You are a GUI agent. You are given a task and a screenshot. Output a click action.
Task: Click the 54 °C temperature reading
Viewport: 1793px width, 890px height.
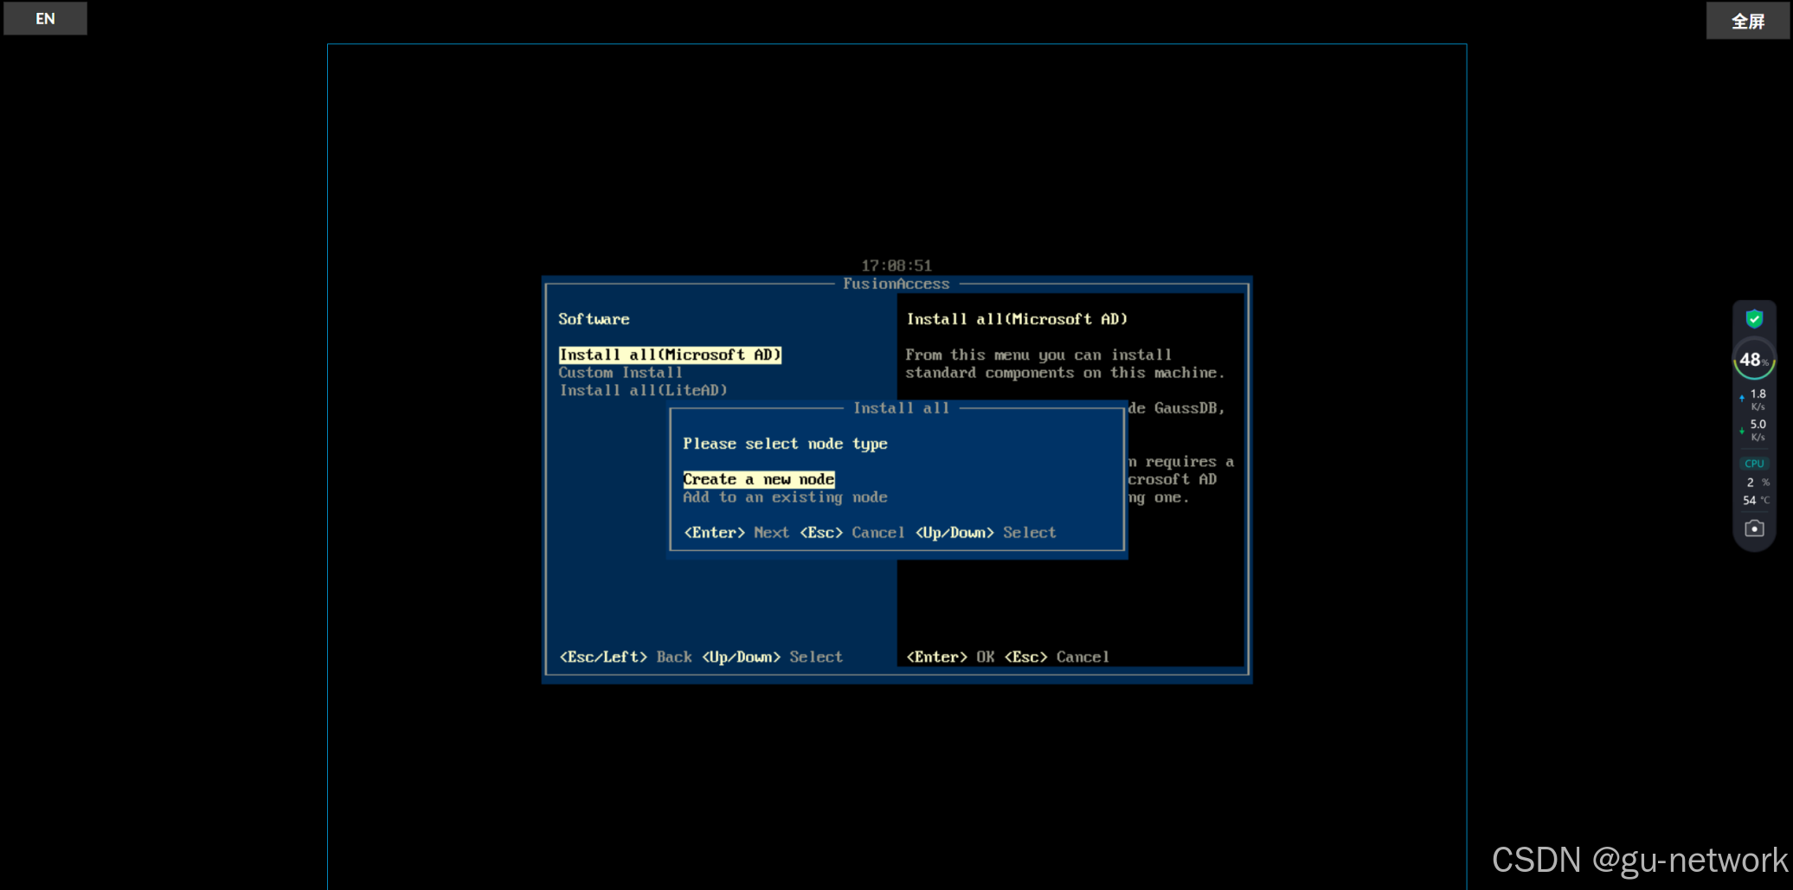[1756, 500]
